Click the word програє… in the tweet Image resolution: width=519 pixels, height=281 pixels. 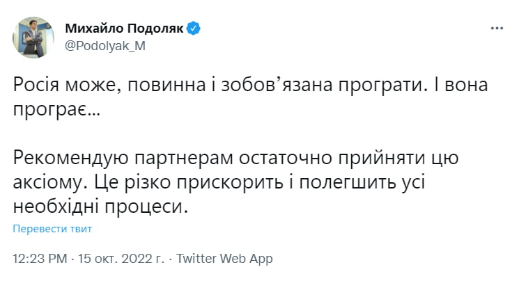pos(56,111)
